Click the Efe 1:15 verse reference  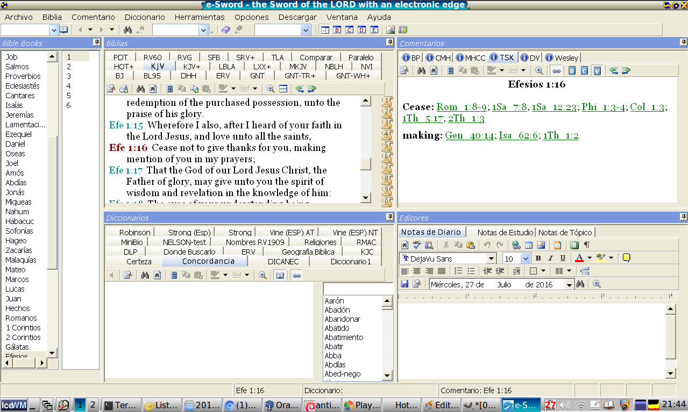coord(126,125)
